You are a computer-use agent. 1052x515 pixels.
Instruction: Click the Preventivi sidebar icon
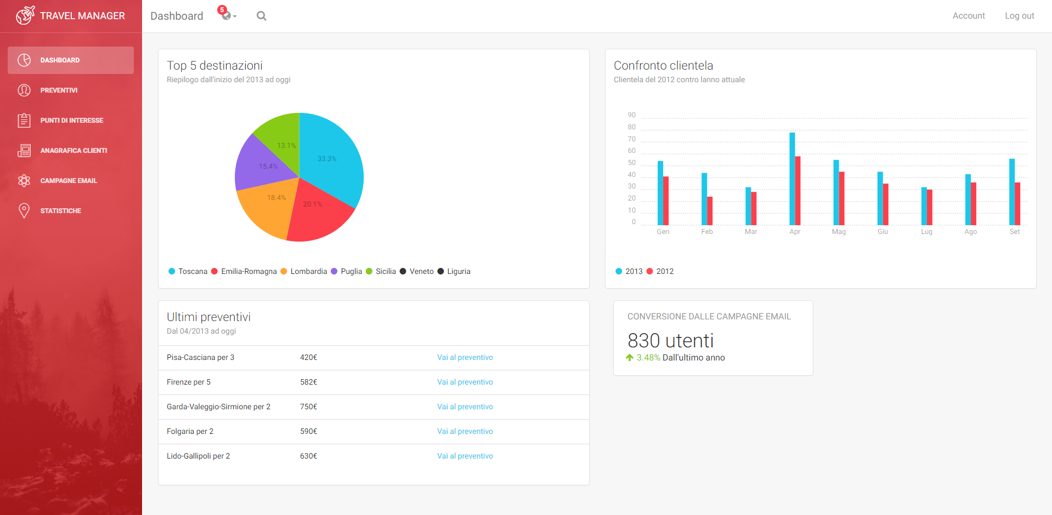tap(24, 90)
